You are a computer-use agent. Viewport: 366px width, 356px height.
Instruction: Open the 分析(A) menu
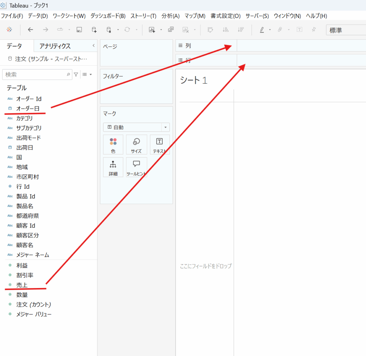click(170, 16)
